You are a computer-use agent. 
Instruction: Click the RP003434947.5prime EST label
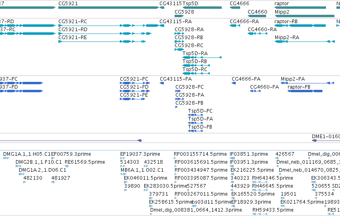201,170
